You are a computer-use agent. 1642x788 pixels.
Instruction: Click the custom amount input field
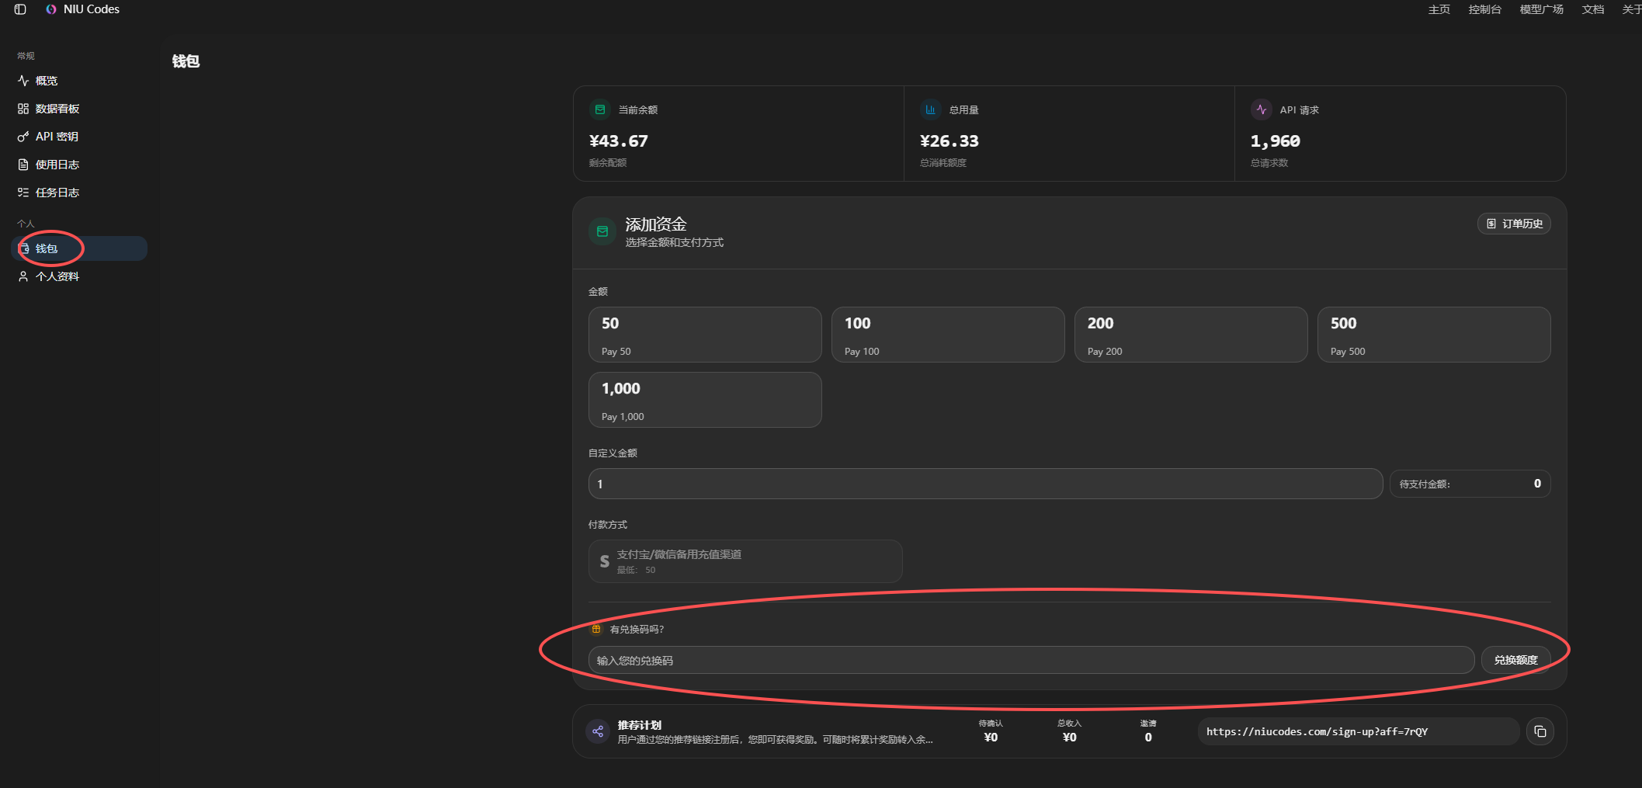(985, 484)
